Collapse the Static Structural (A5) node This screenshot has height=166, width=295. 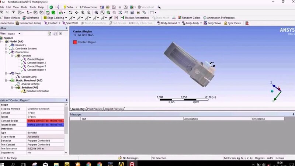click(6, 80)
